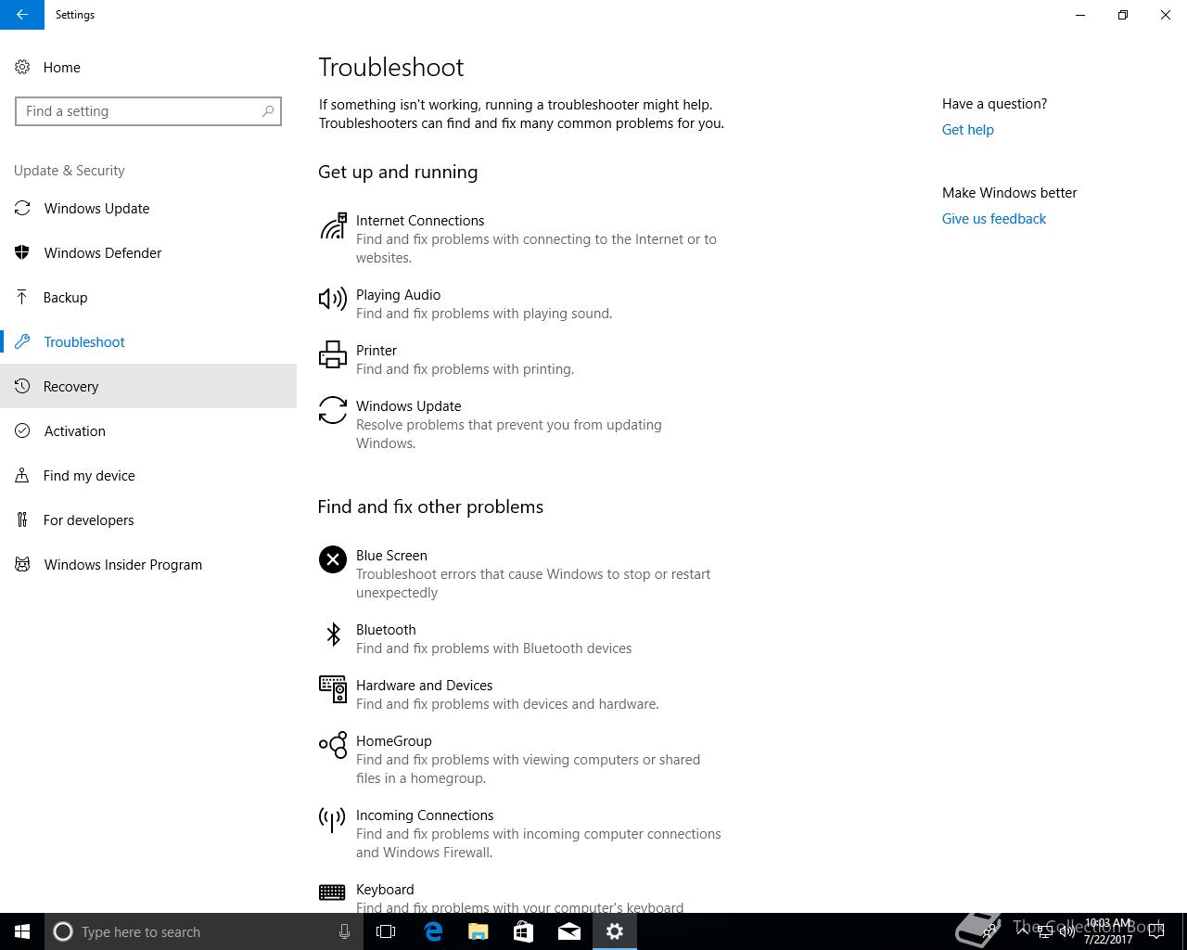Screen dimensions: 1187x950
Task: Click the Activation checkmark icon
Action: point(22,430)
